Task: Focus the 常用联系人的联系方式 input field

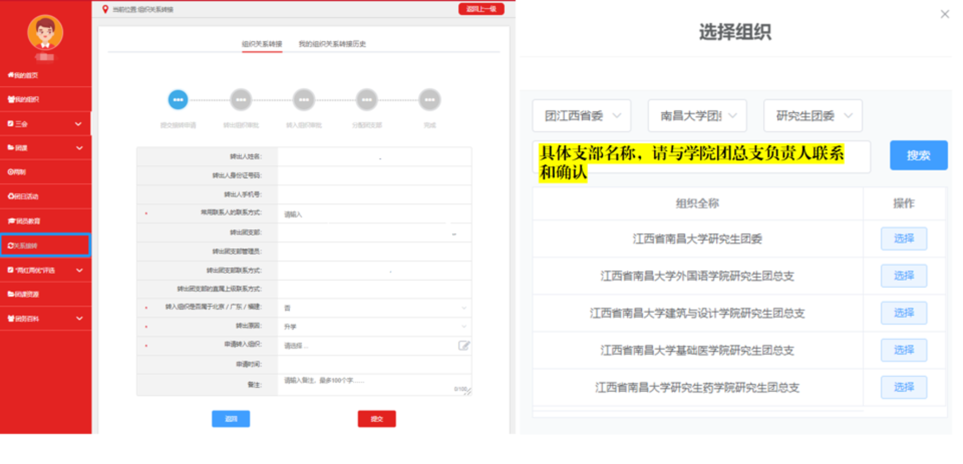Action: (374, 214)
